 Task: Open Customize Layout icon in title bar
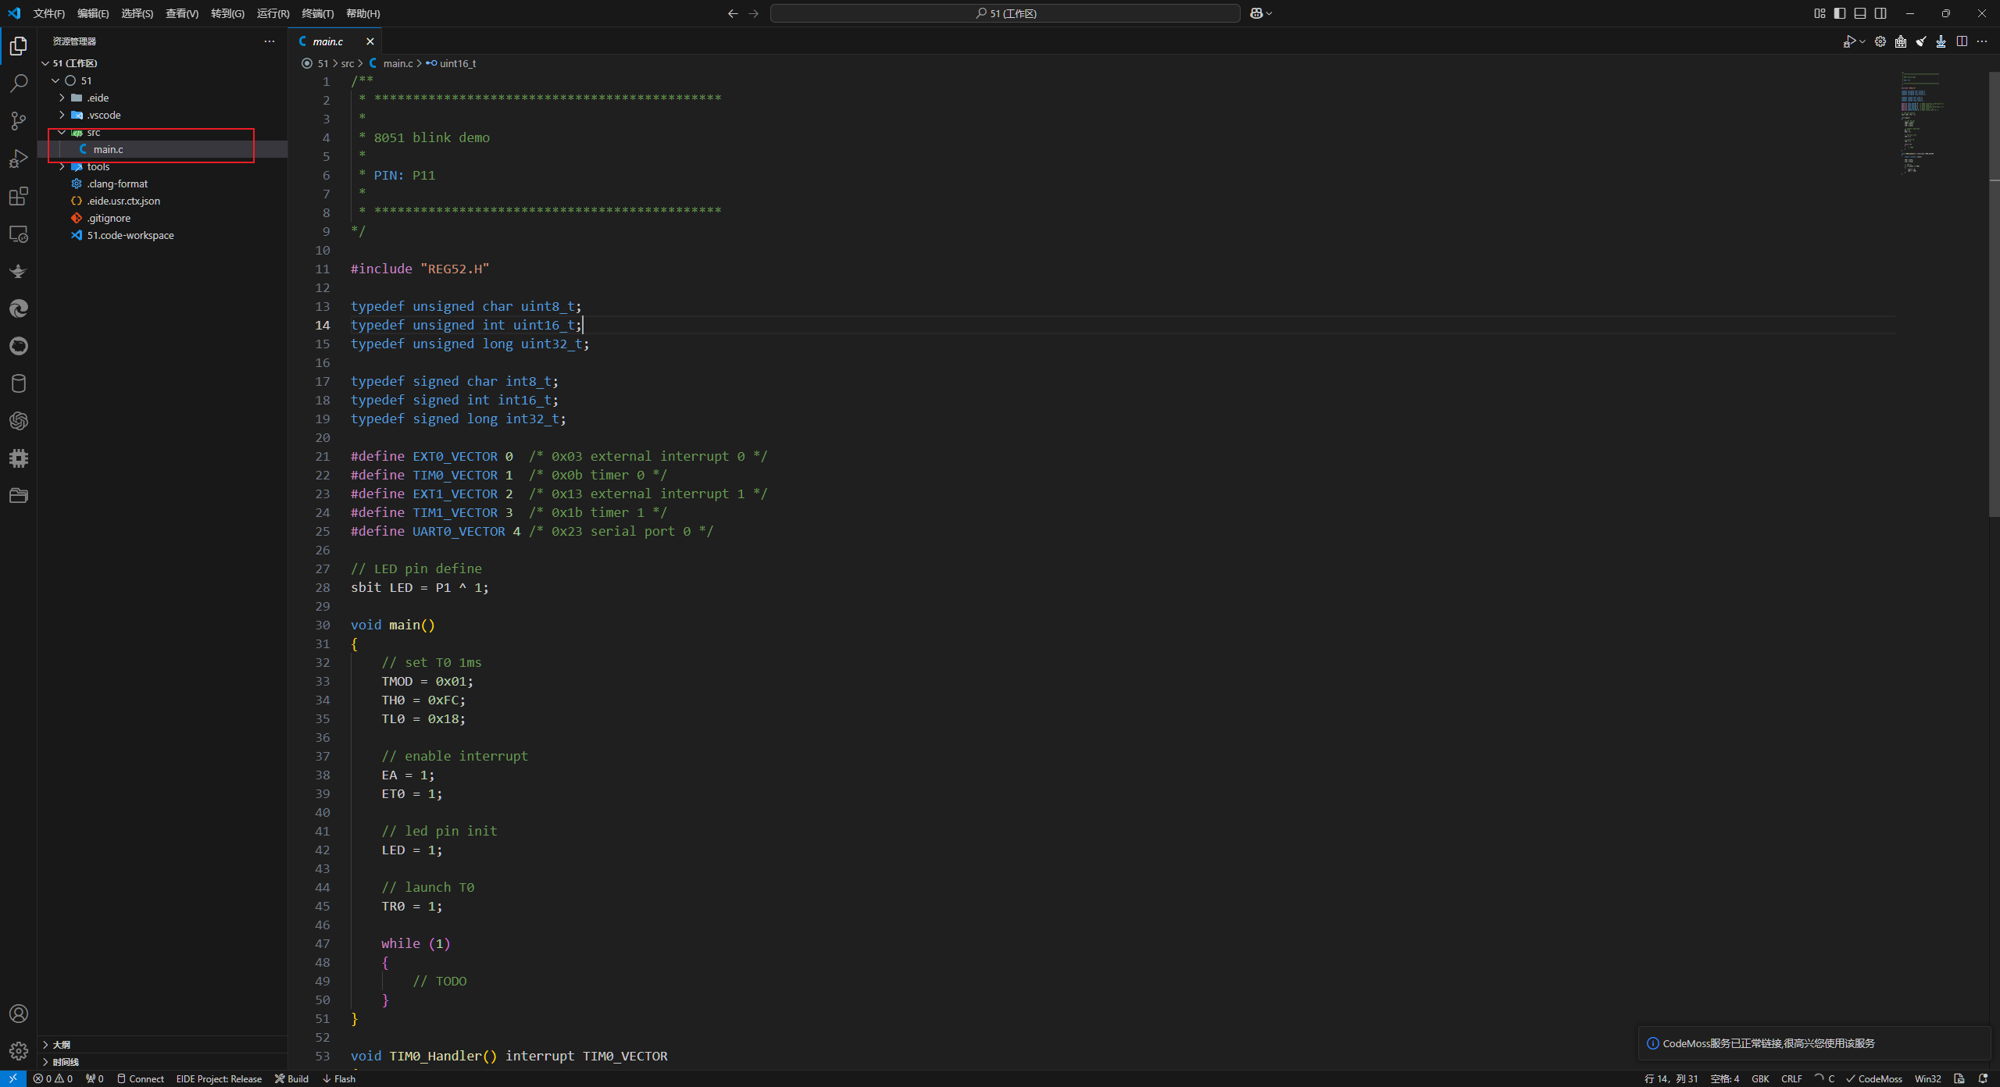1820,13
